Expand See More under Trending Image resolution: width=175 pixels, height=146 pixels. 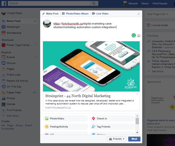(157, 71)
